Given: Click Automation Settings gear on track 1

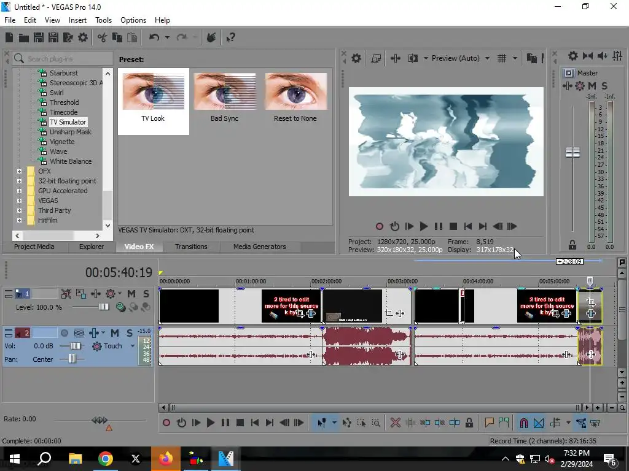Looking at the screenshot, I should point(111,294).
